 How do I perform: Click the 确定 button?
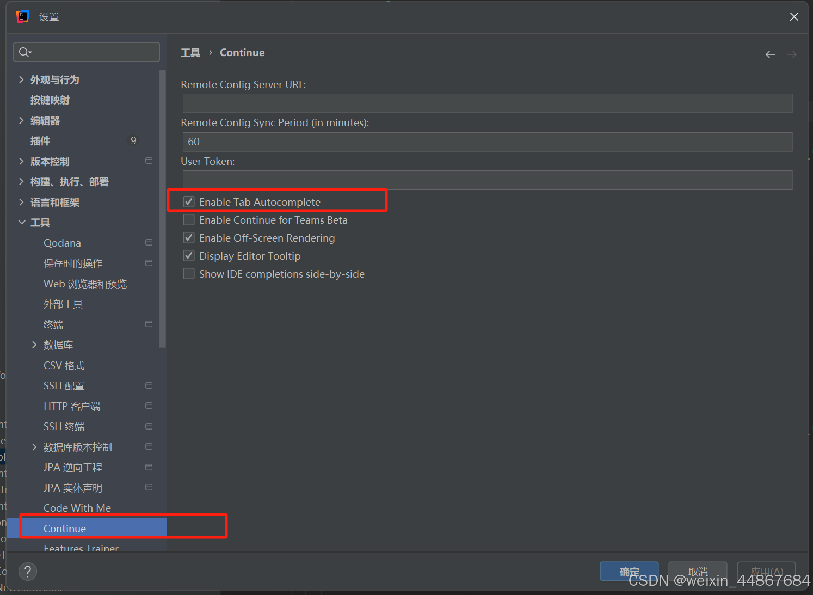click(629, 572)
